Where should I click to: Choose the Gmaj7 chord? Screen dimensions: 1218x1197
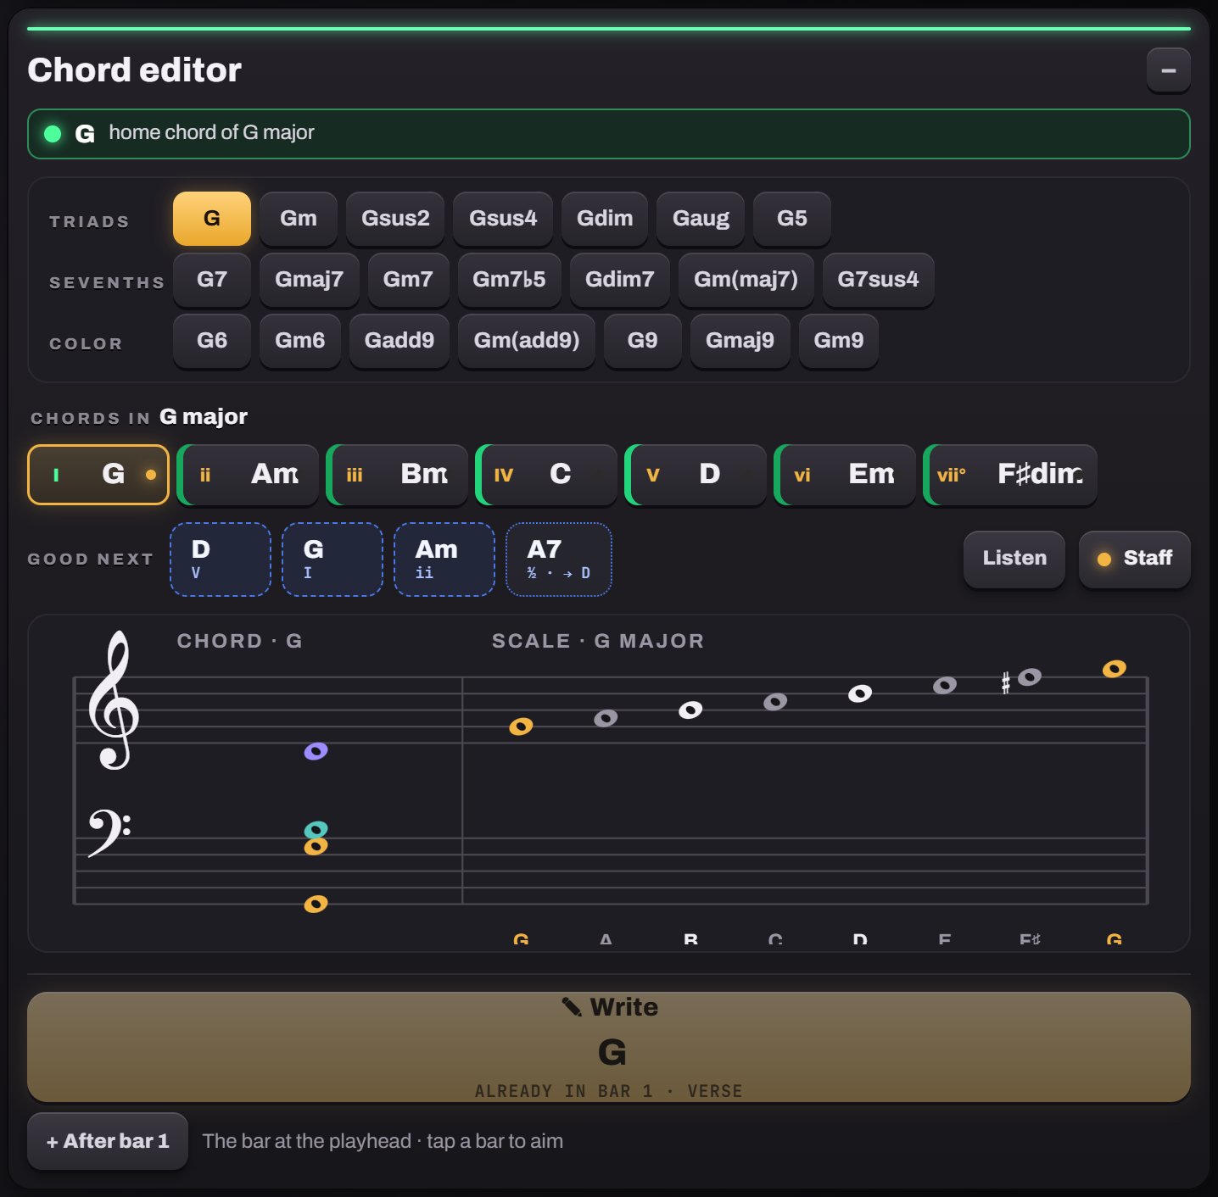tap(309, 280)
